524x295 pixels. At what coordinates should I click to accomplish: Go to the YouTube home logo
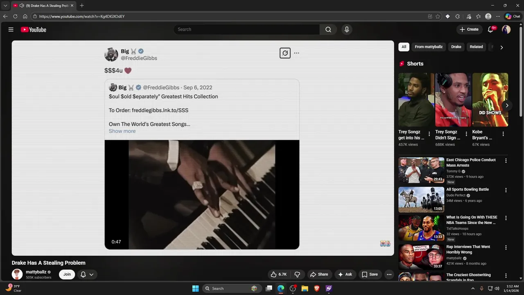click(x=33, y=29)
